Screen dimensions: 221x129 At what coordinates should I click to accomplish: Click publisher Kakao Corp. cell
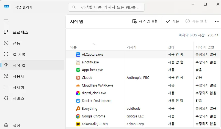136,124
